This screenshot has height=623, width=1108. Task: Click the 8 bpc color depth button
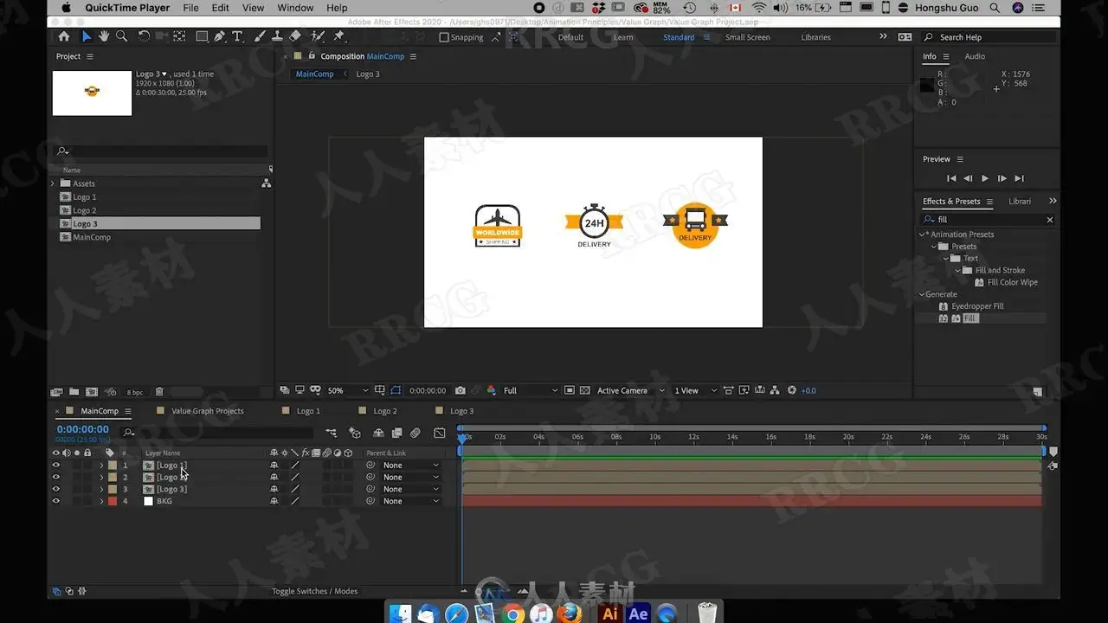click(x=134, y=392)
